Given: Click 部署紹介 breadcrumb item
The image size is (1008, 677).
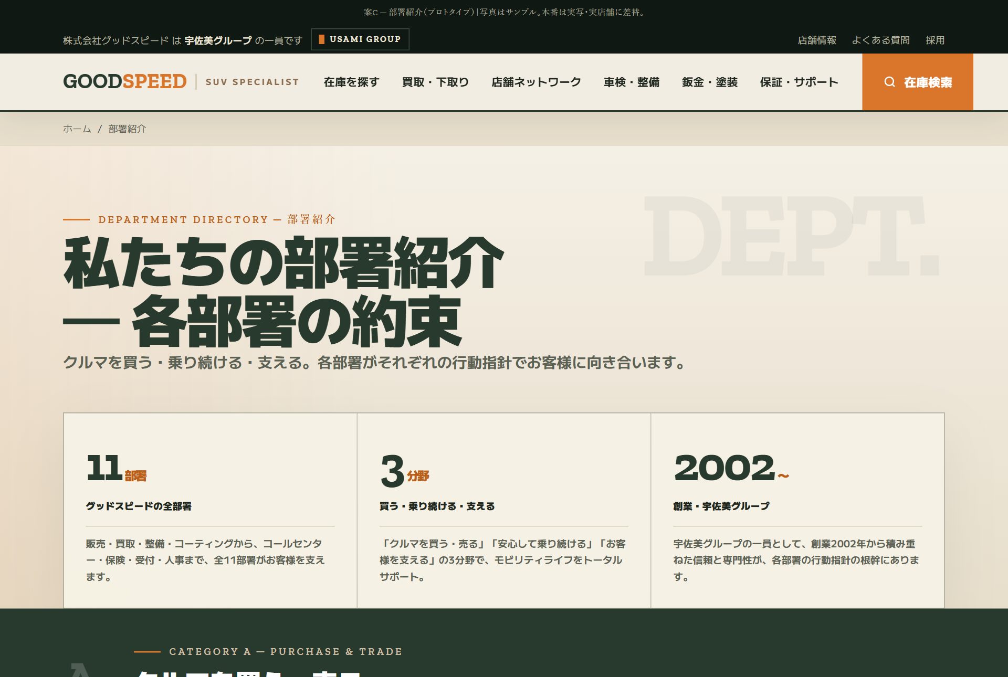Looking at the screenshot, I should (x=128, y=129).
